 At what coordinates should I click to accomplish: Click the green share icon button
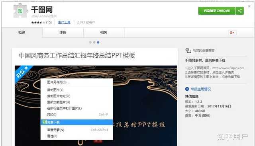click(x=240, y=11)
